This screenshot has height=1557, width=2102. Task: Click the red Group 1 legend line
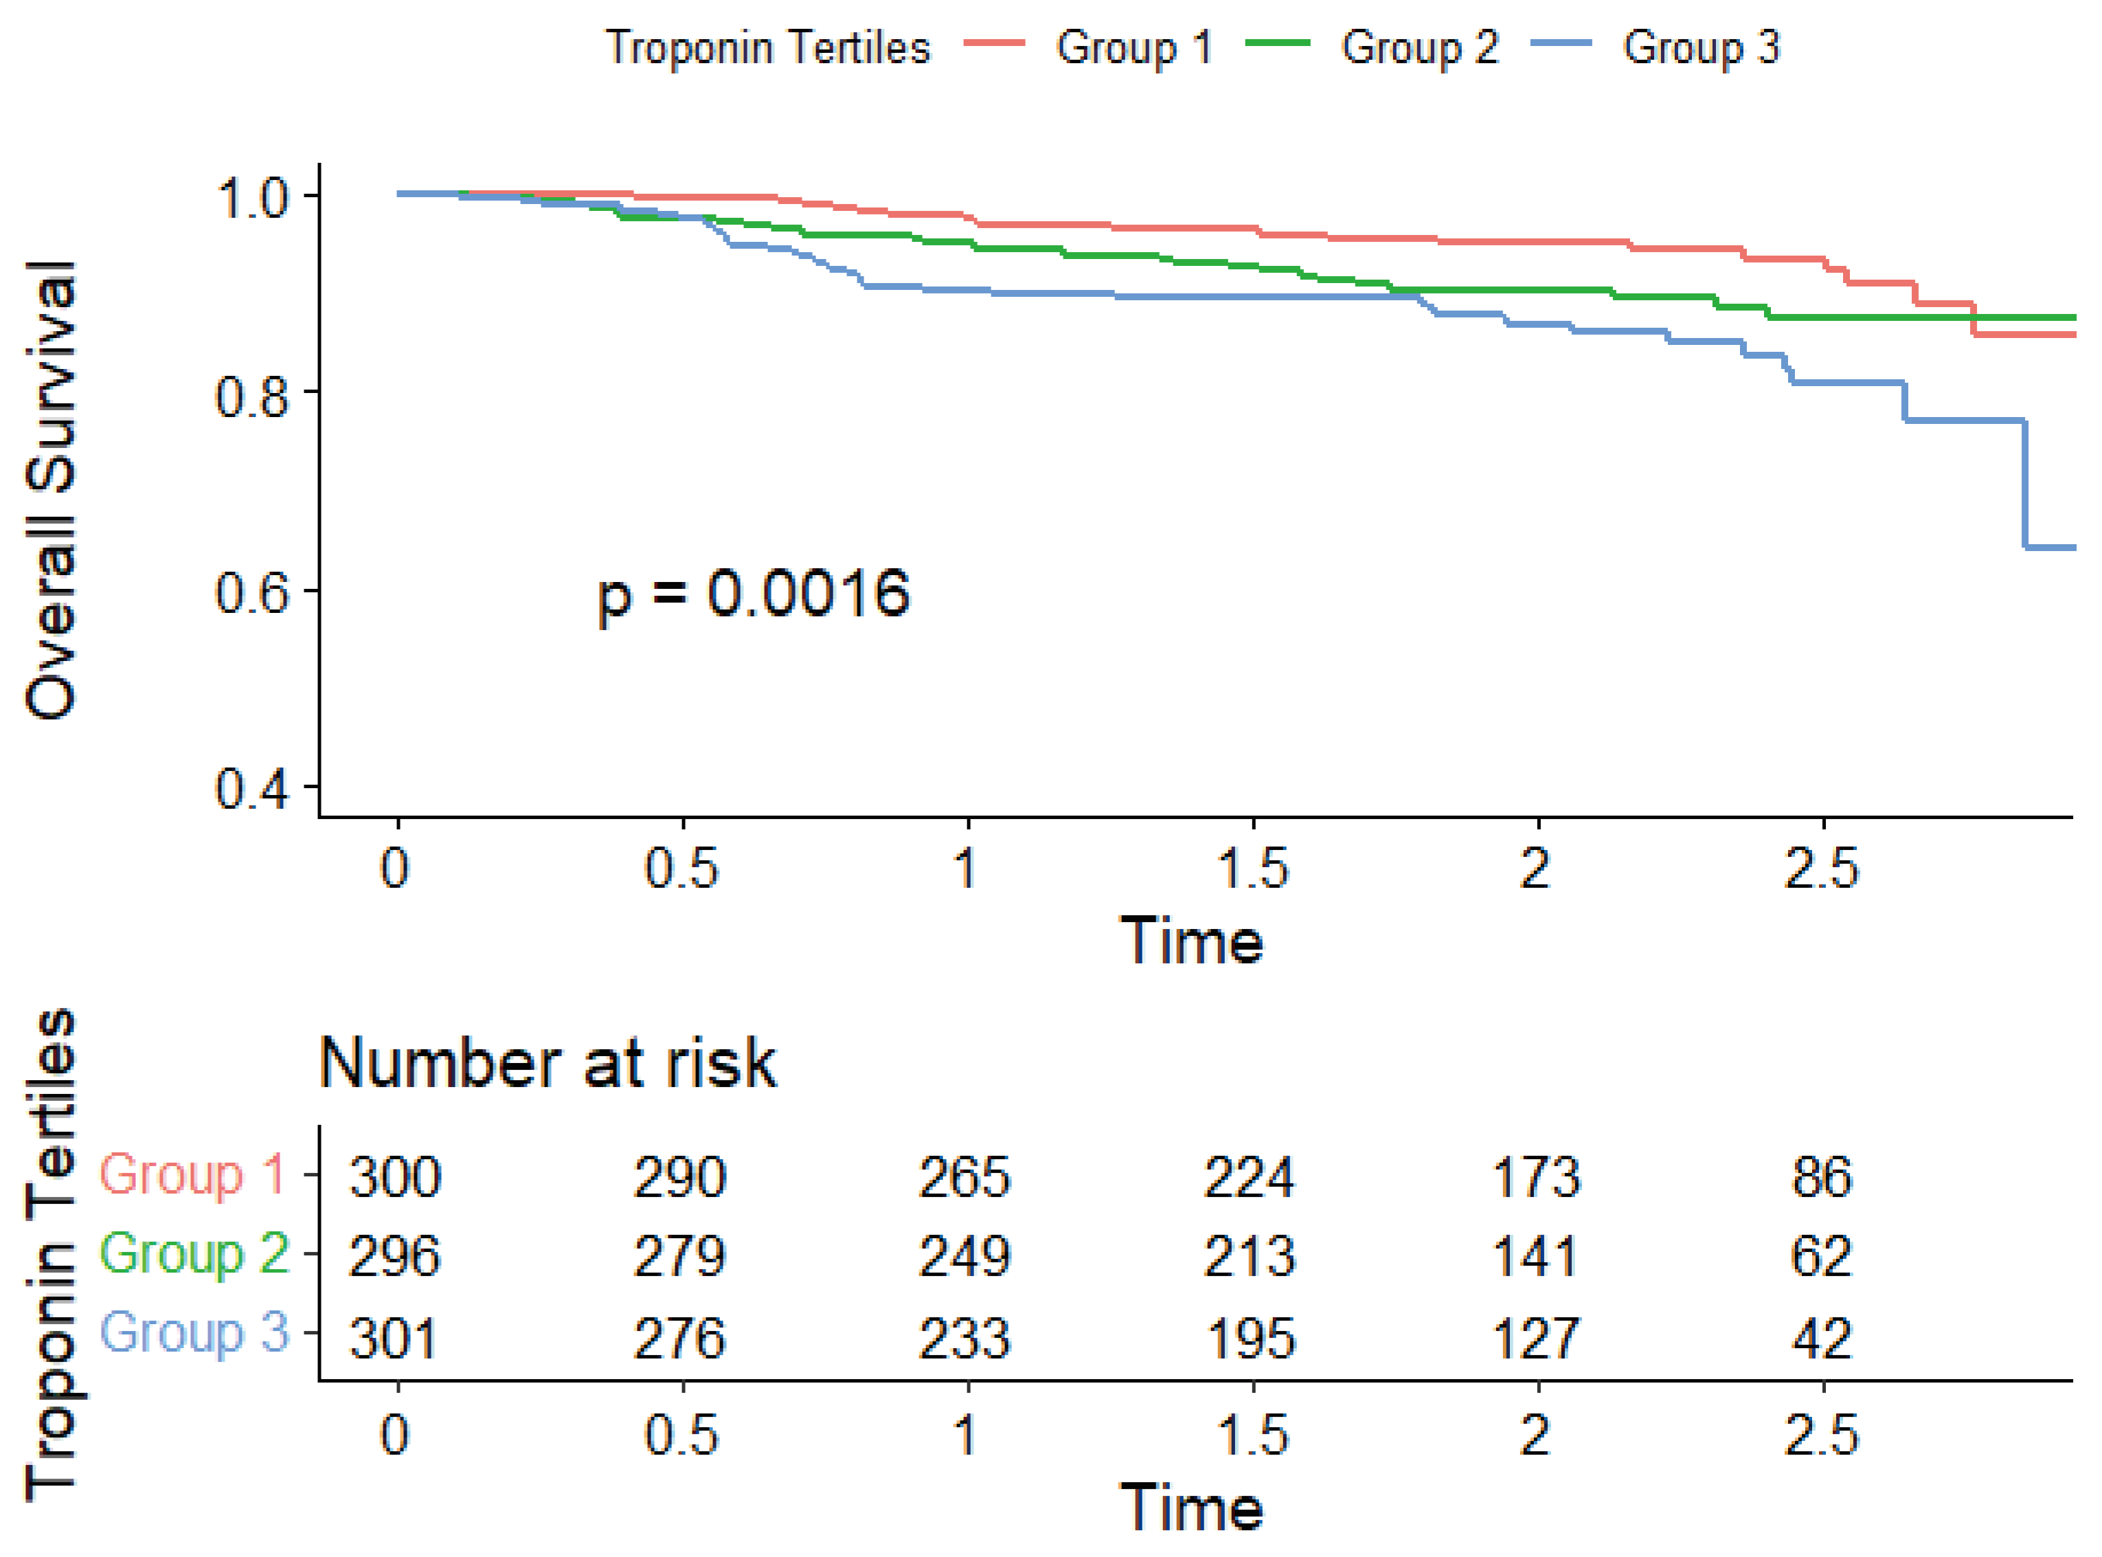[x=995, y=43]
